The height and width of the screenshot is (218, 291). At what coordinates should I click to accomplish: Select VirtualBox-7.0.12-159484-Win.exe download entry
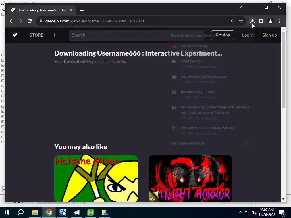coord(207,128)
